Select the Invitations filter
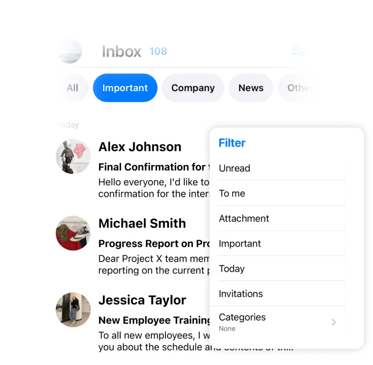This screenshot has width=373, height=365. pos(282,294)
